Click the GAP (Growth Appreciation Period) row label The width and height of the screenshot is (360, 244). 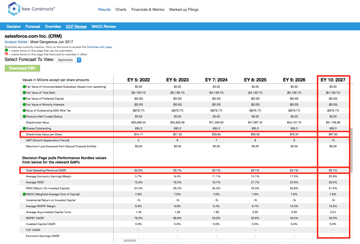click(x=47, y=140)
